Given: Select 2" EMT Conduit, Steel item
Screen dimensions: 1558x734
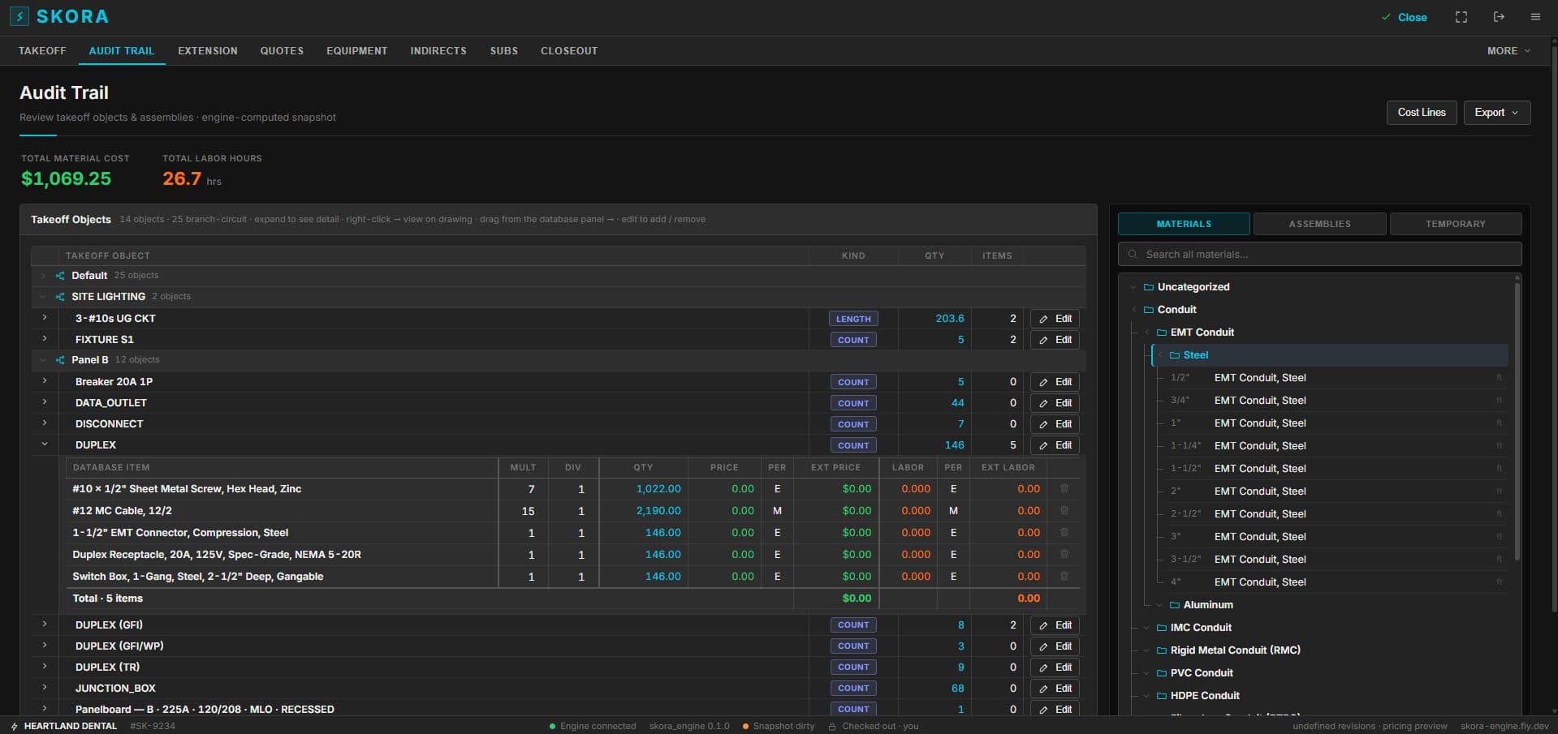Looking at the screenshot, I should click(x=1331, y=491).
